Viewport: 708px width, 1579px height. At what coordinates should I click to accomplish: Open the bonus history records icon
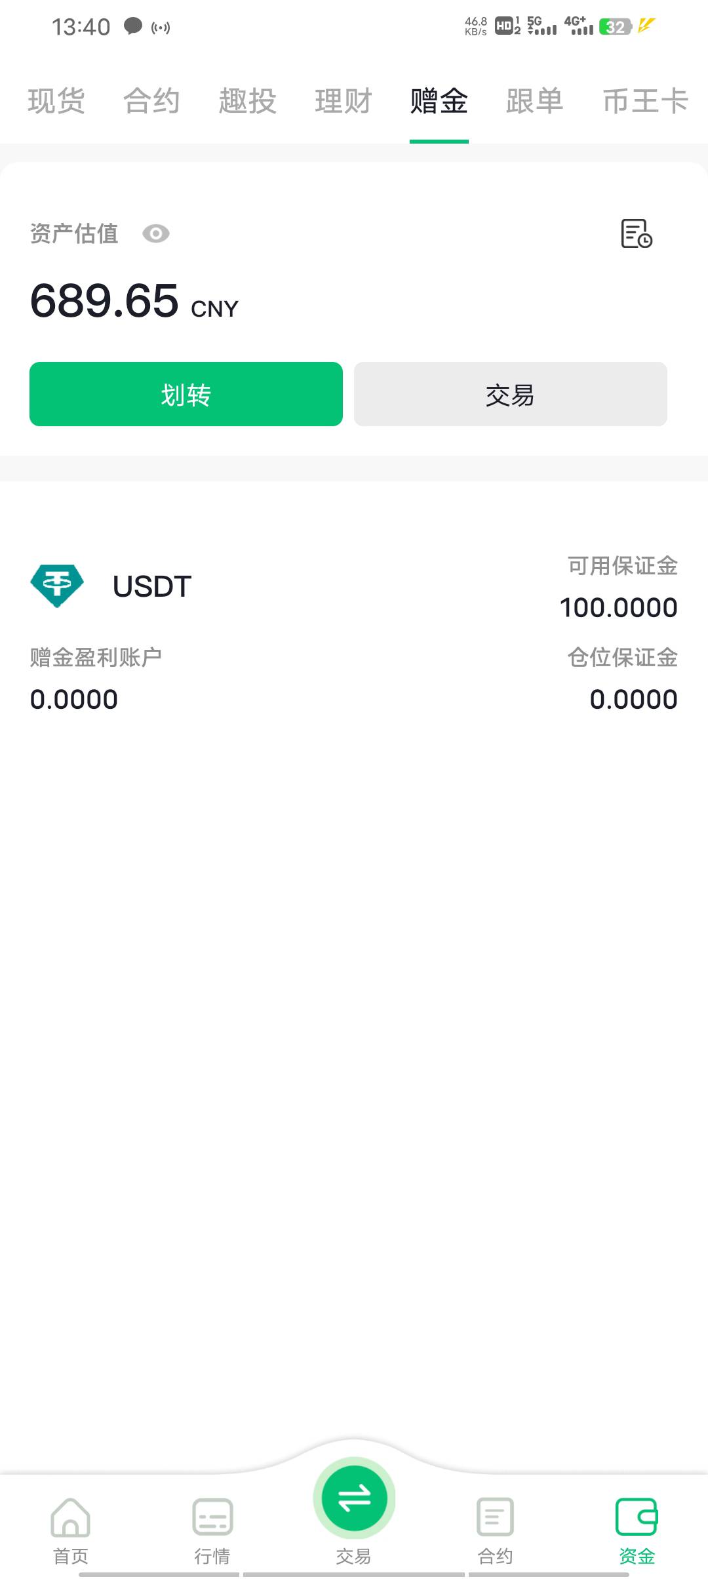[636, 233]
